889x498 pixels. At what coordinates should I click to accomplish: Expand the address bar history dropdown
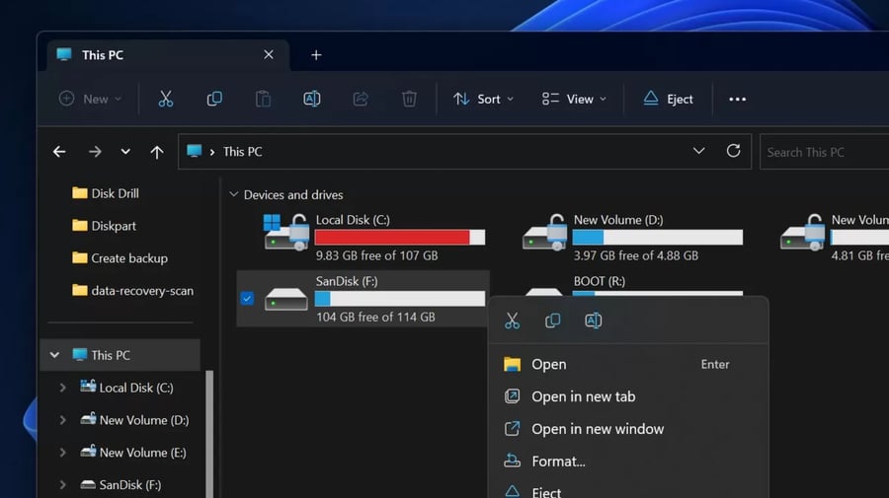698,151
